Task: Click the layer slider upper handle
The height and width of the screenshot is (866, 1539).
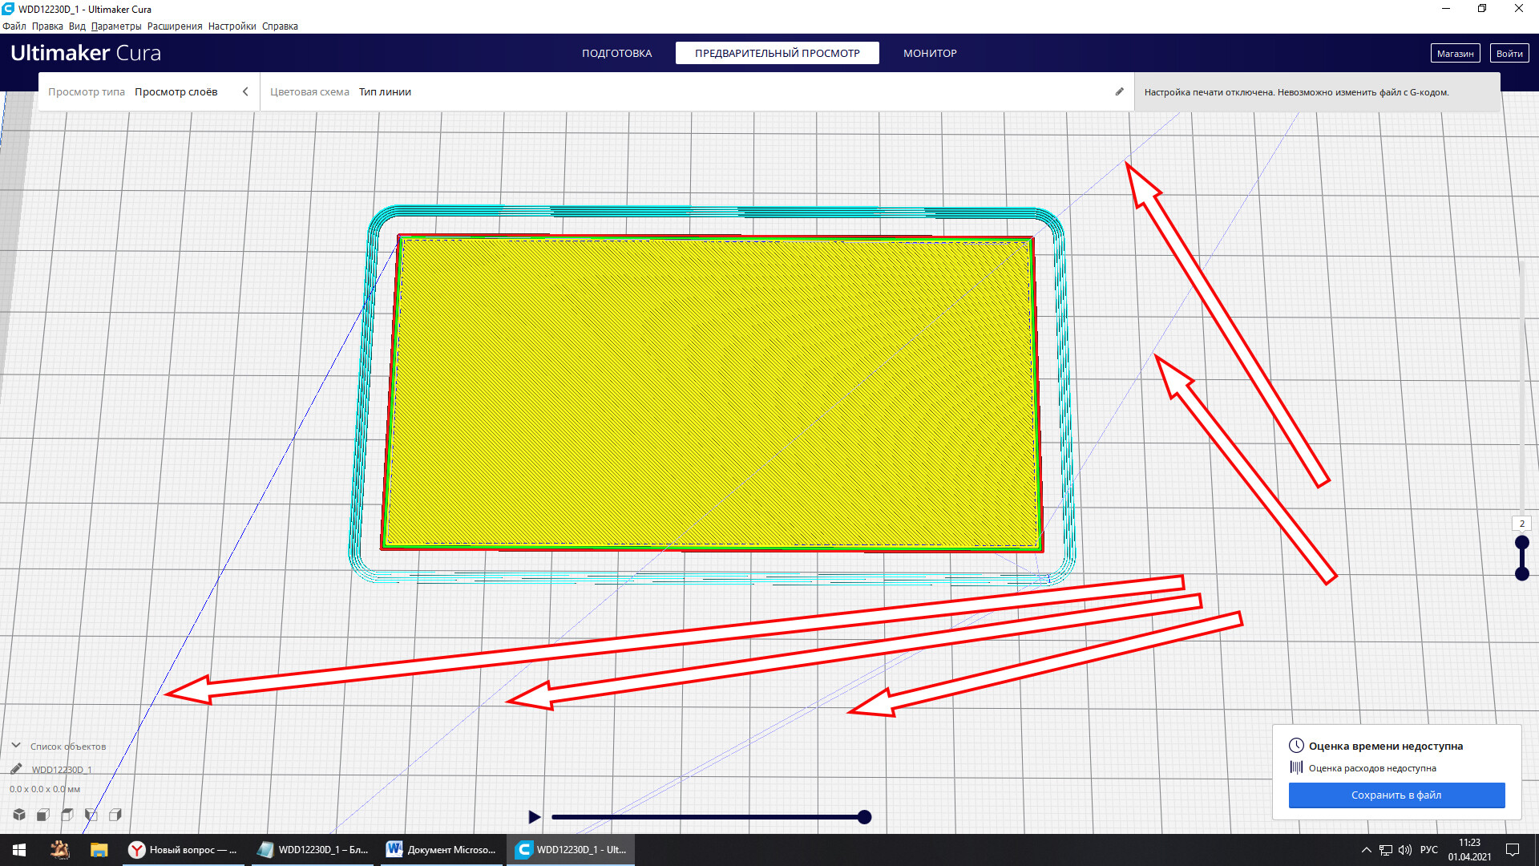Action: coord(1522,543)
